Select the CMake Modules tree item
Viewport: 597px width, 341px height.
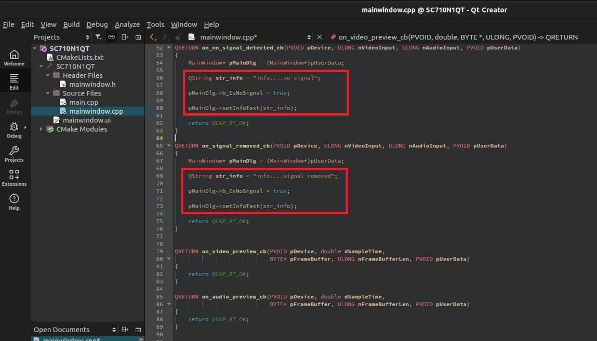coord(82,129)
